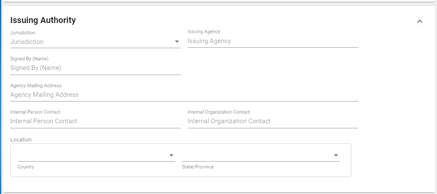Image resolution: width=437 pixels, height=194 pixels.
Task: Collapse the Issuing Authority section chevron
Action: [420, 21]
